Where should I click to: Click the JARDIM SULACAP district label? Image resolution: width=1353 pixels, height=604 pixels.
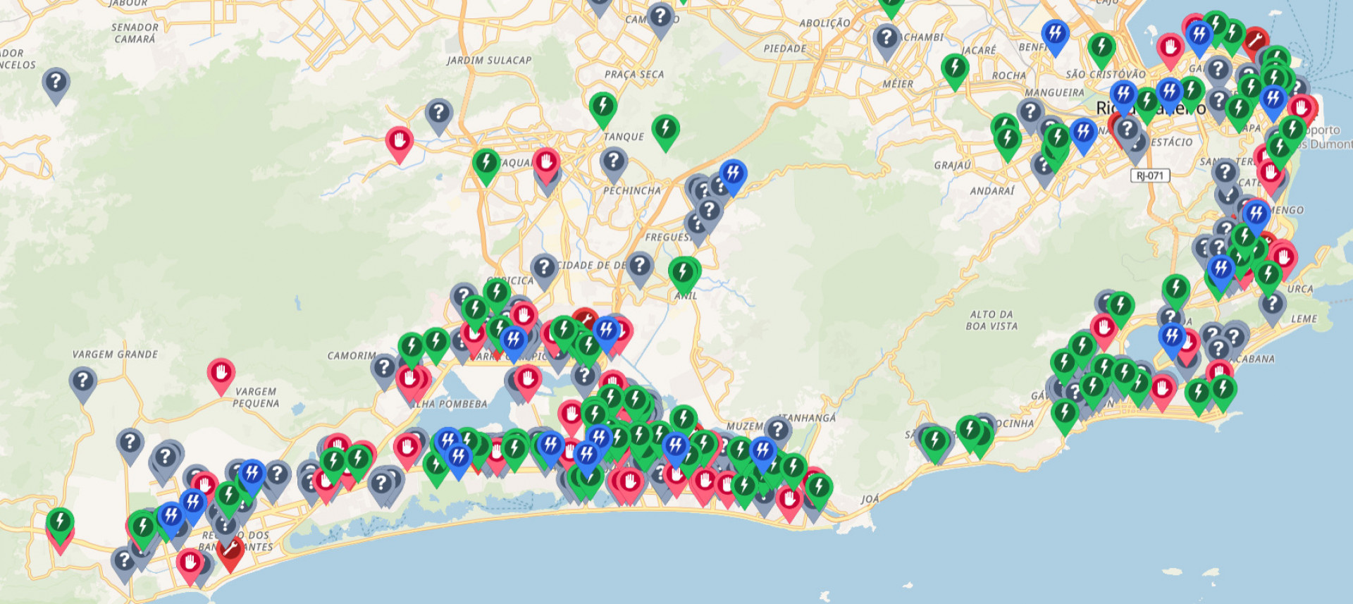[489, 61]
